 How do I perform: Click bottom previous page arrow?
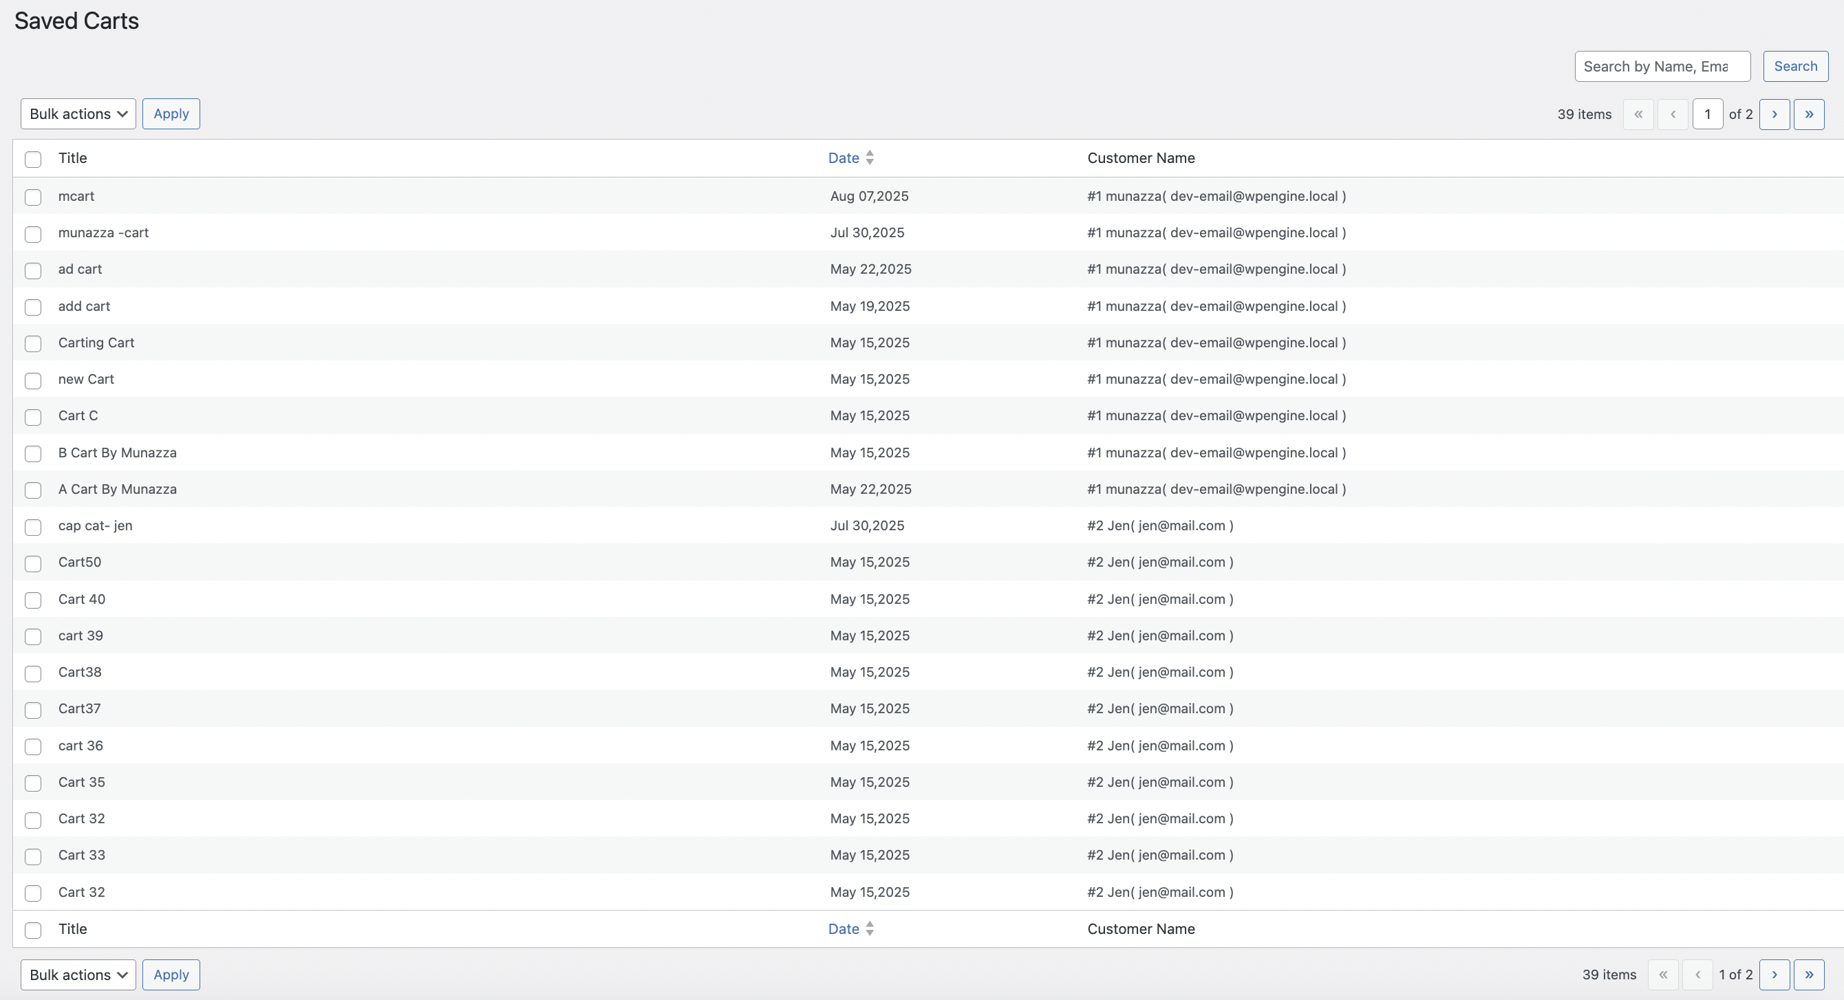pyautogui.click(x=1697, y=975)
